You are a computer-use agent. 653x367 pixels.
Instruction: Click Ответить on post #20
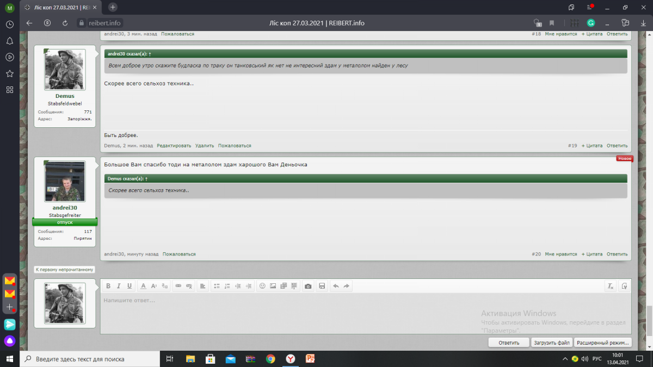point(617,254)
